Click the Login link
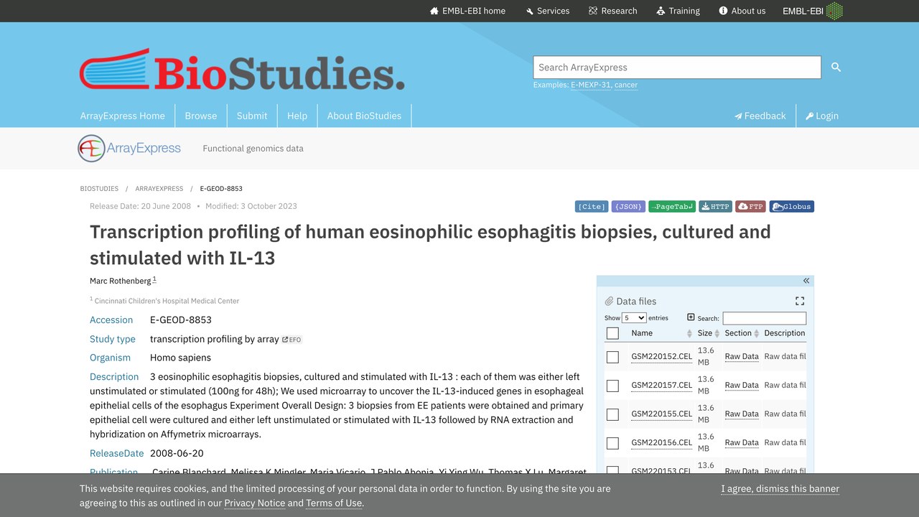 pyautogui.click(x=822, y=116)
